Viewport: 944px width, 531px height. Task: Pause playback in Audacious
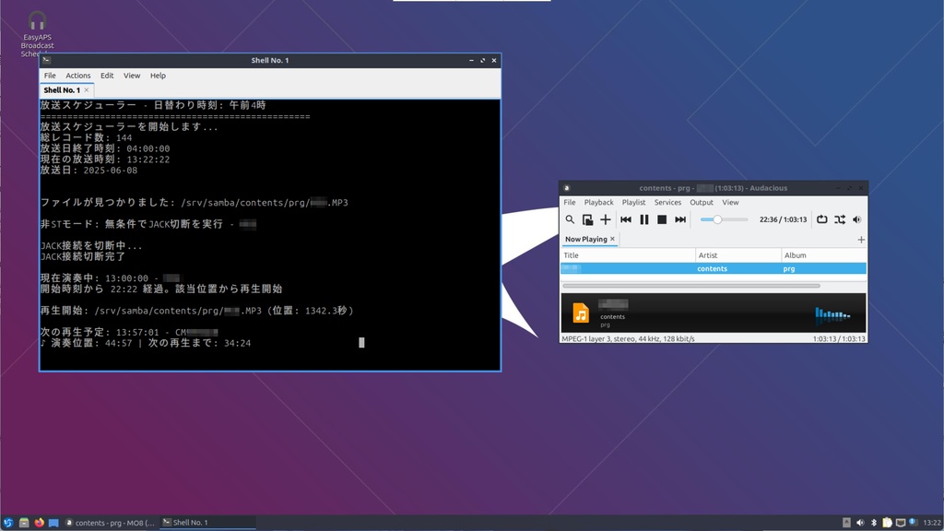[x=643, y=219]
